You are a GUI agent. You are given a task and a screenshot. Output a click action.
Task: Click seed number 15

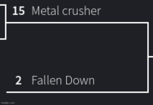tap(19, 11)
